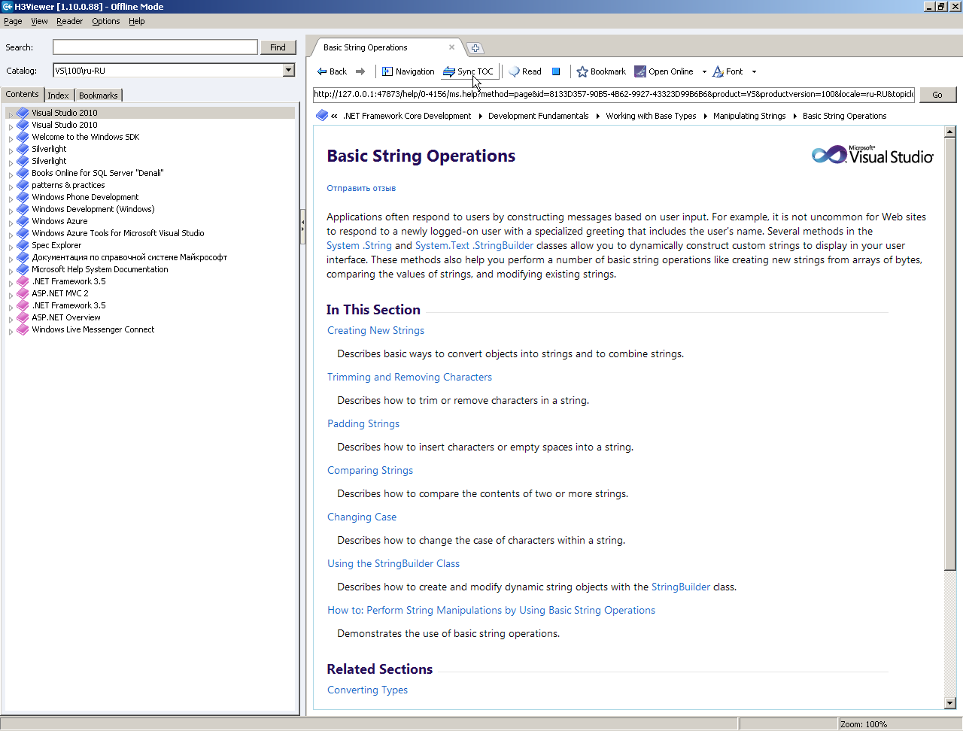Open the Options menu
963x731 pixels.
coord(106,21)
